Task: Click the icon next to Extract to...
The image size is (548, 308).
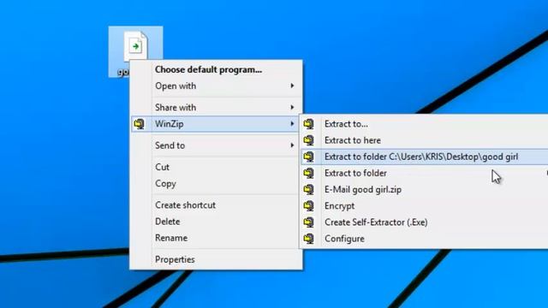Action: [x=308, y=123]
